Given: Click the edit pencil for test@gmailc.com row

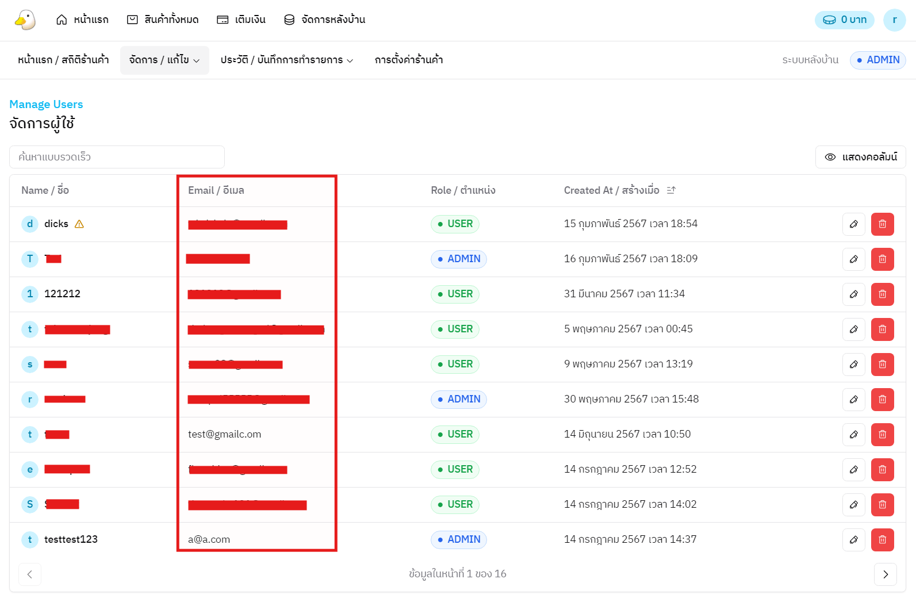Looking at the screenshot, I should pos(853,435).
